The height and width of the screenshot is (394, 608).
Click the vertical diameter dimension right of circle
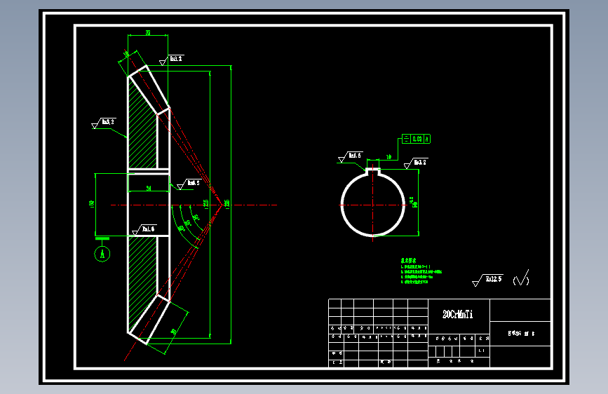[x=416, y=203]
